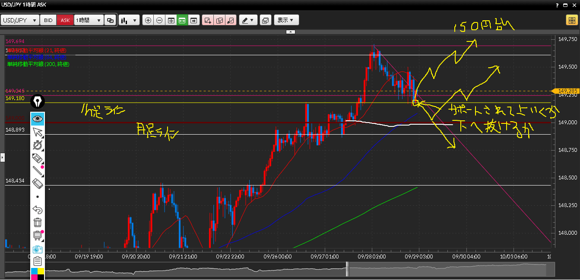Click the remove technical indicator icon
The image size is (580, 280).
tap(231, 20)
